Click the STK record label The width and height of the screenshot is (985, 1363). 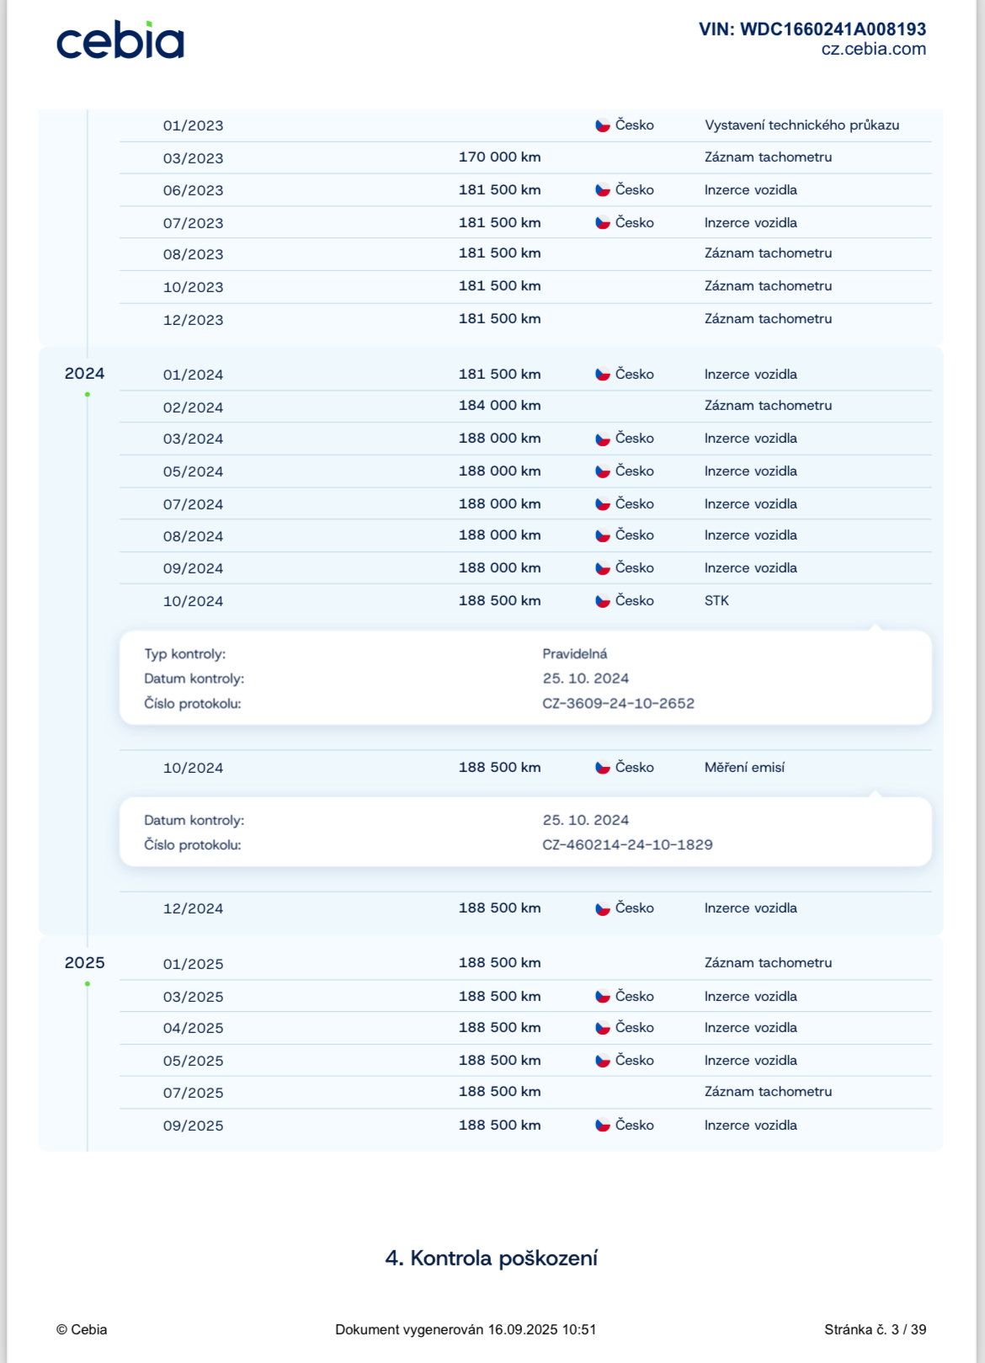tap(716, 601)
